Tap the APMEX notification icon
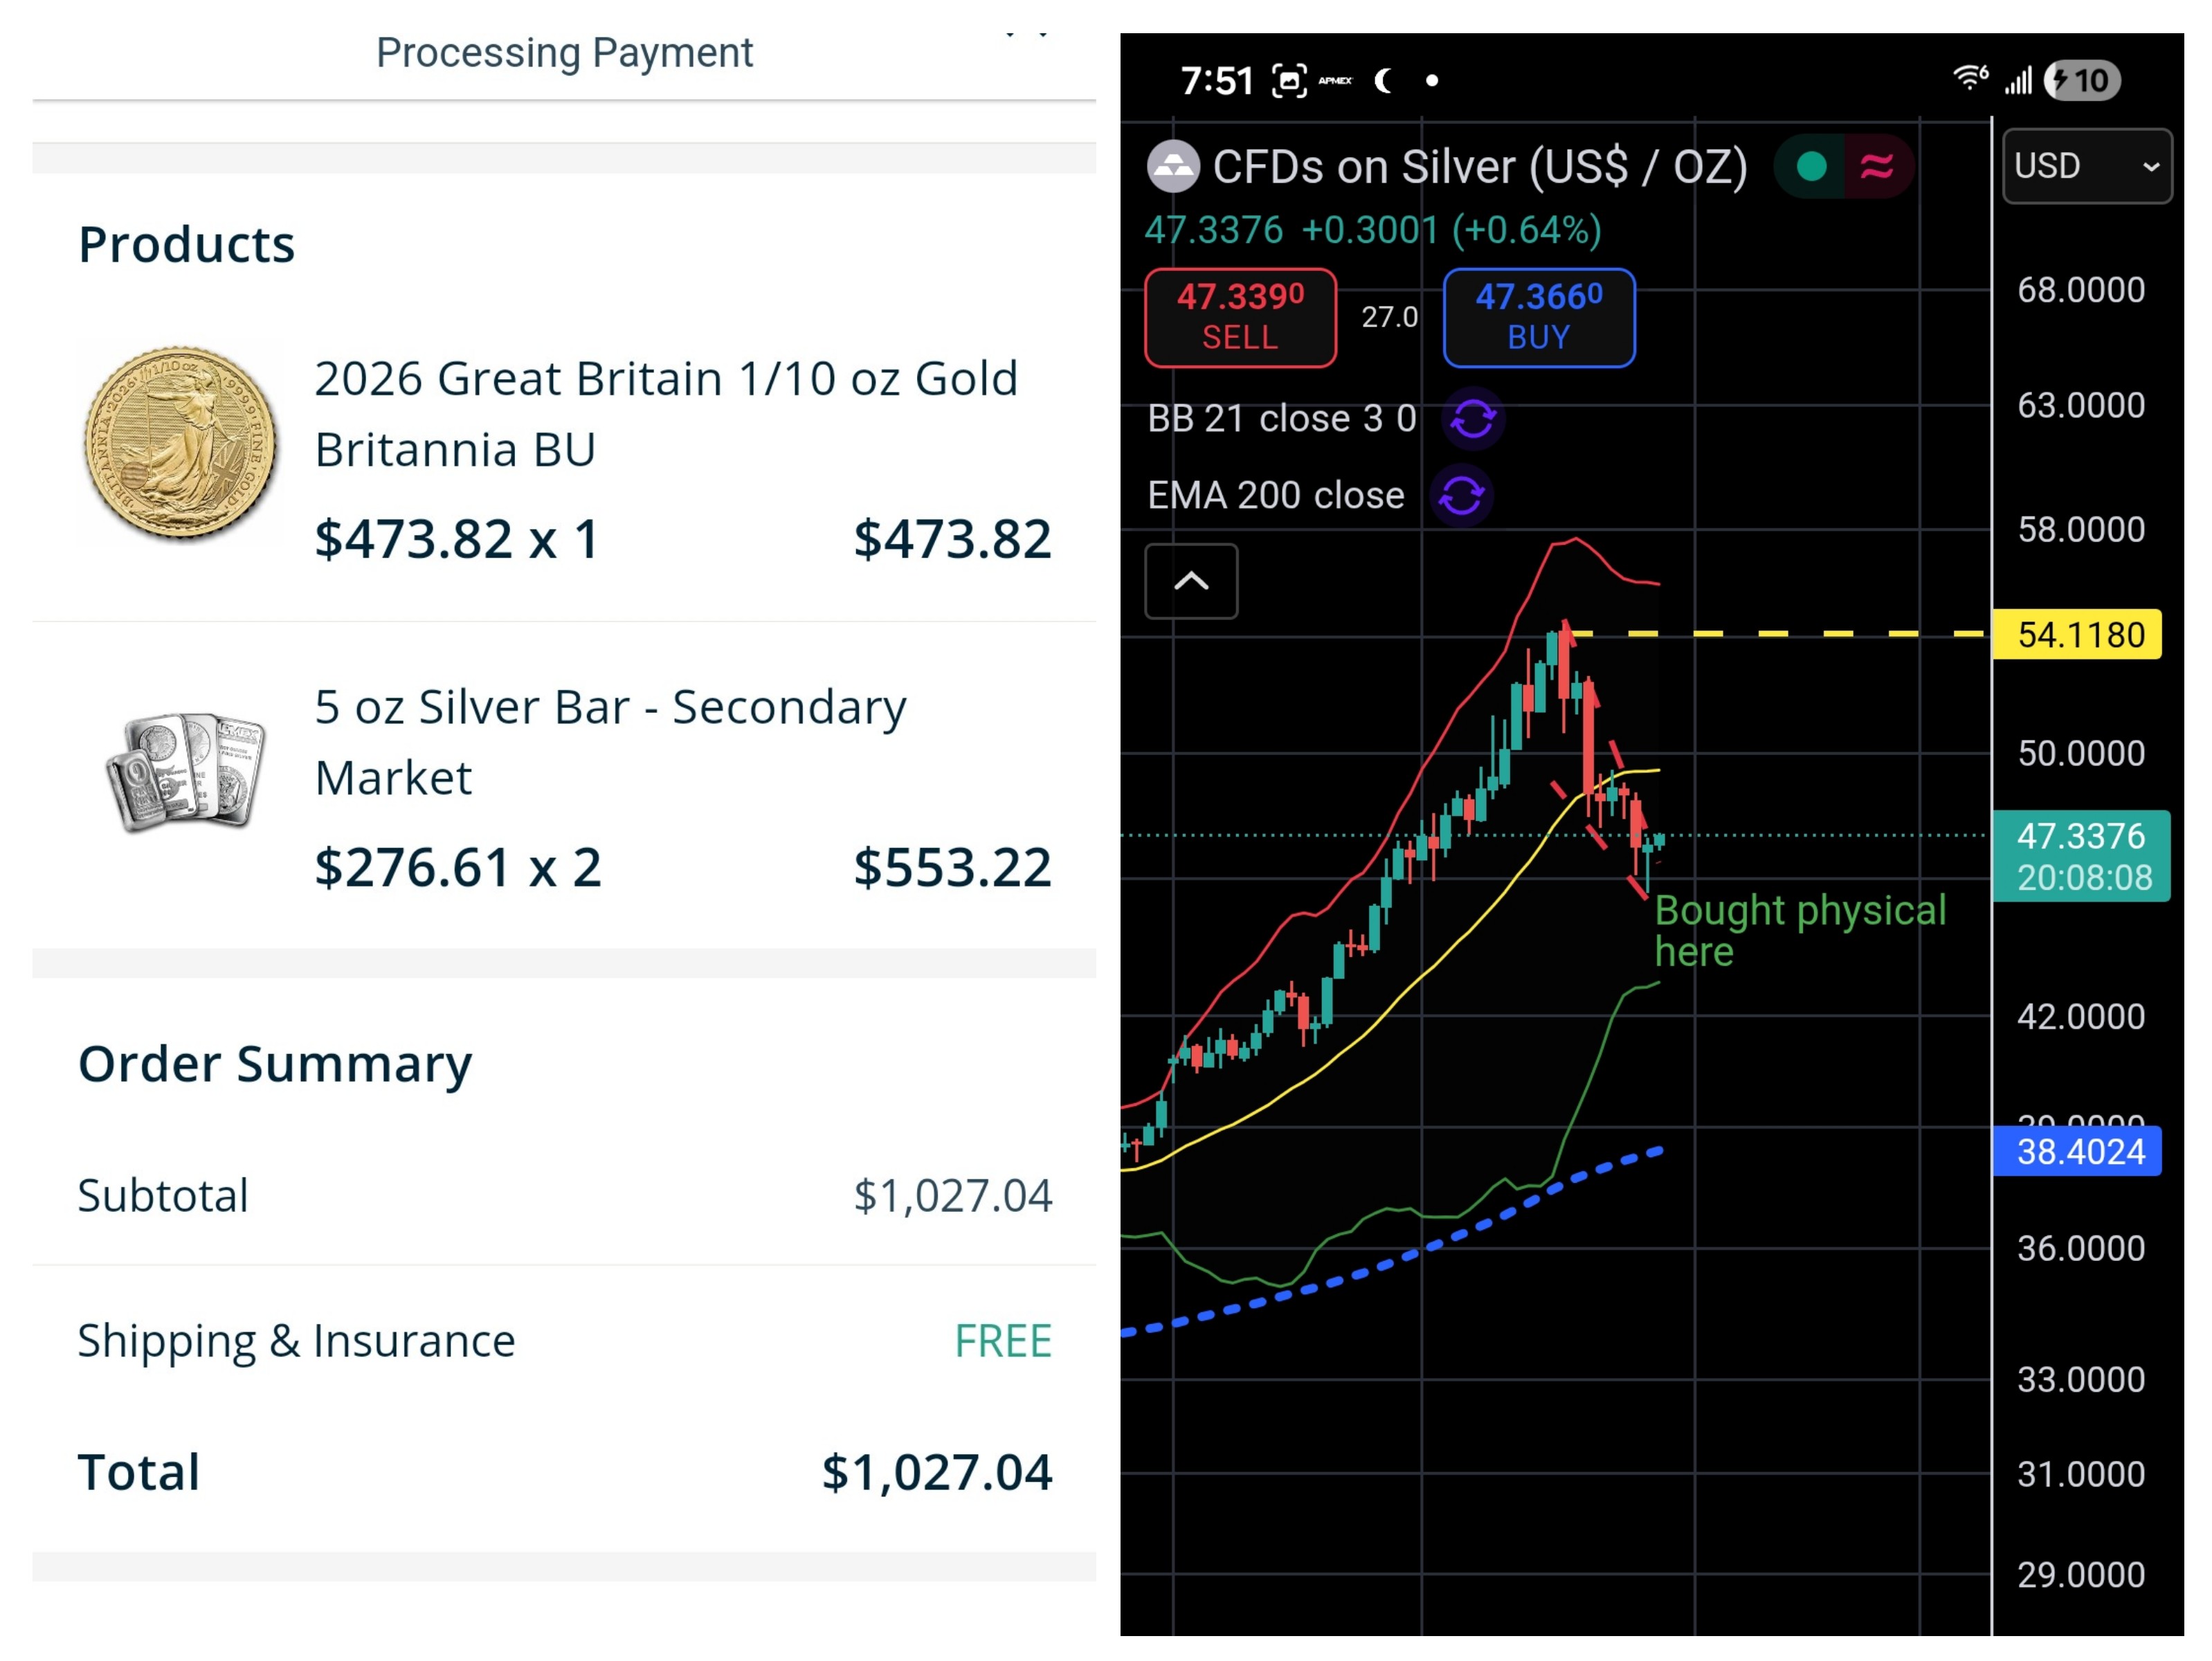 tap(1335, 81)
